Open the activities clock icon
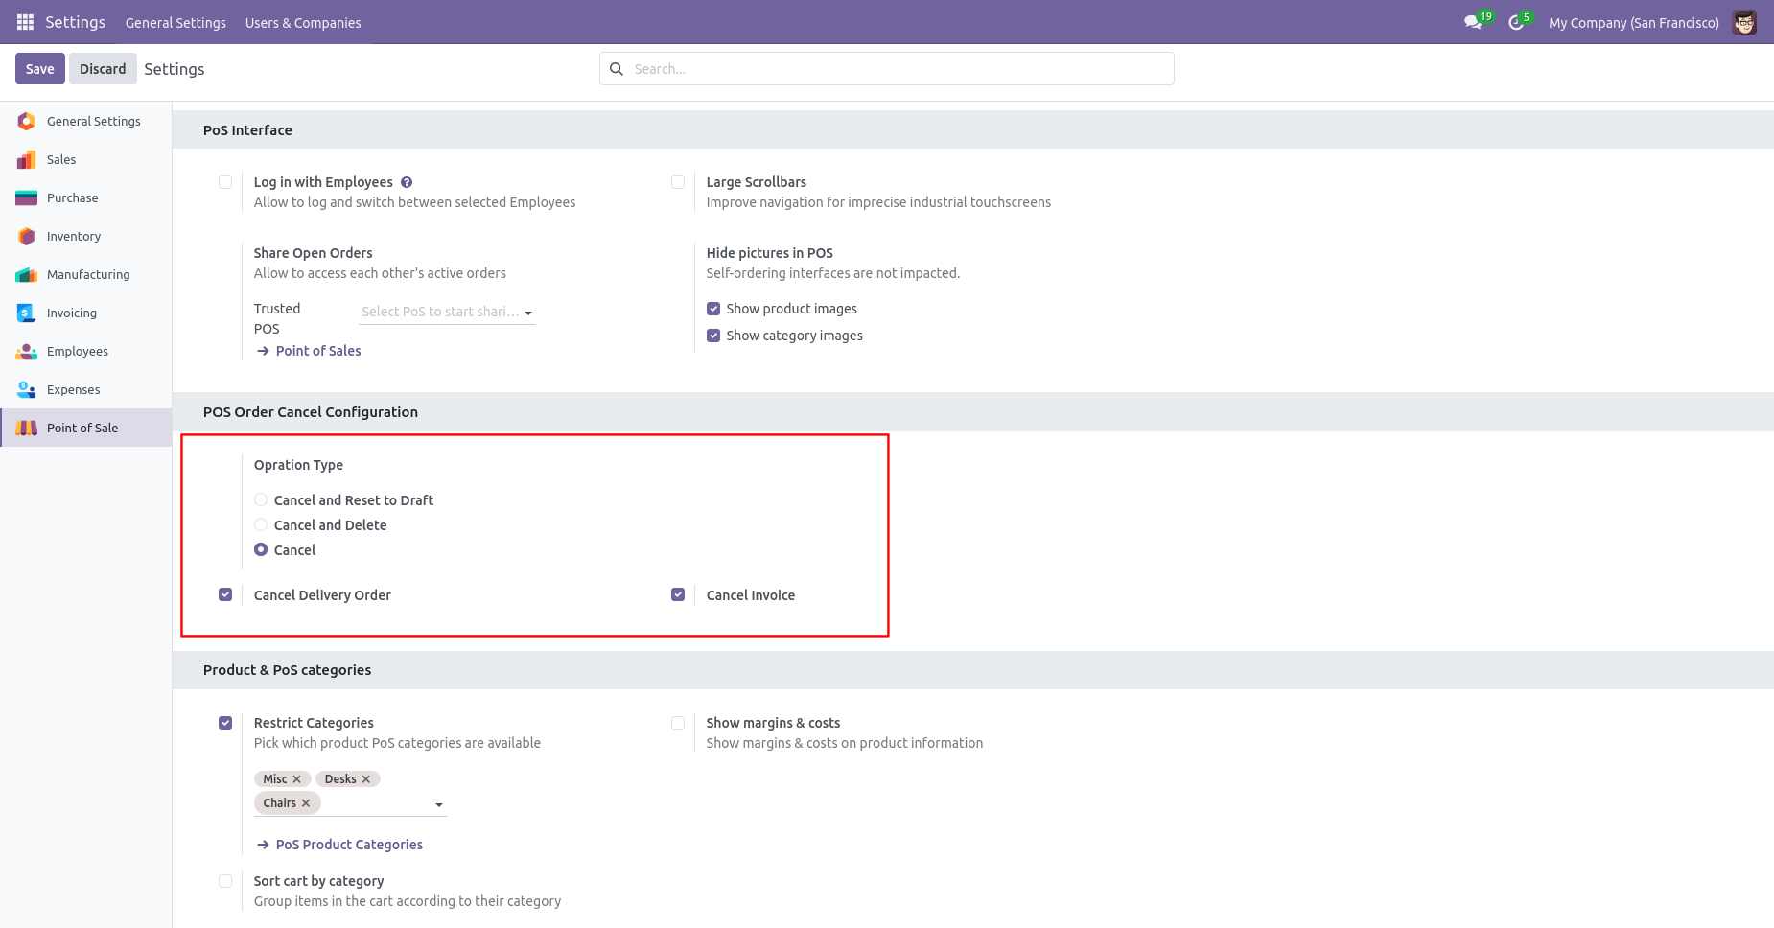 pos(1516,22)
